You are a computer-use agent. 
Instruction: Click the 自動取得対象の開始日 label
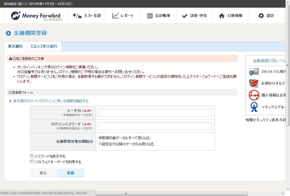pyautogui.click(x=74, y=142)
